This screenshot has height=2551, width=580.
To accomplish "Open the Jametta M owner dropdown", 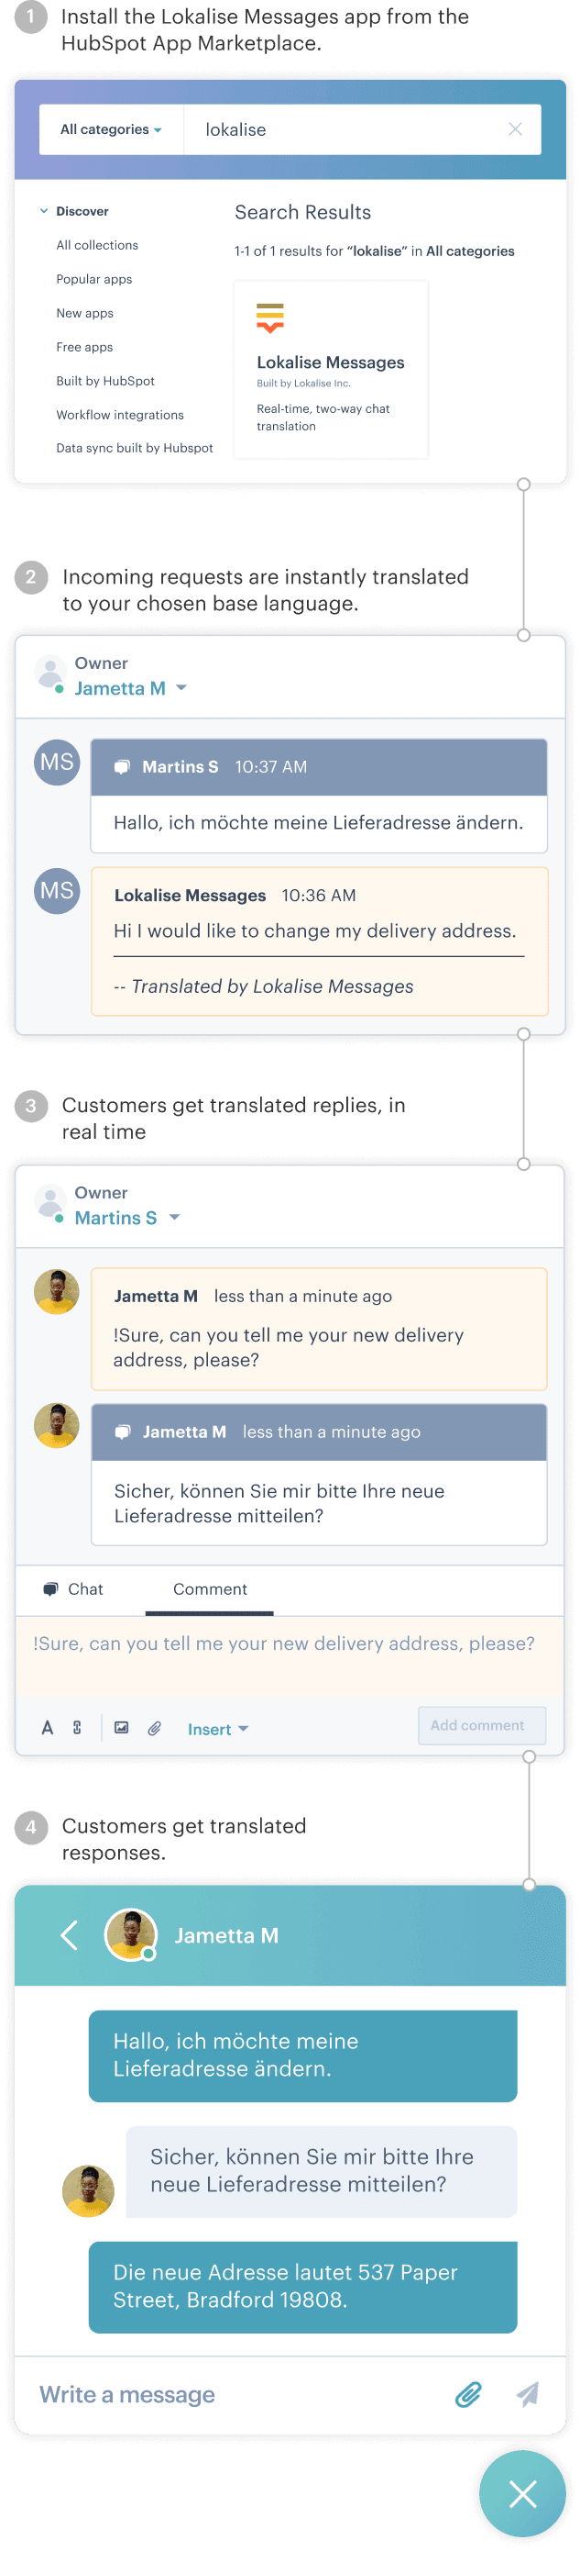I will tap(129, 688).
